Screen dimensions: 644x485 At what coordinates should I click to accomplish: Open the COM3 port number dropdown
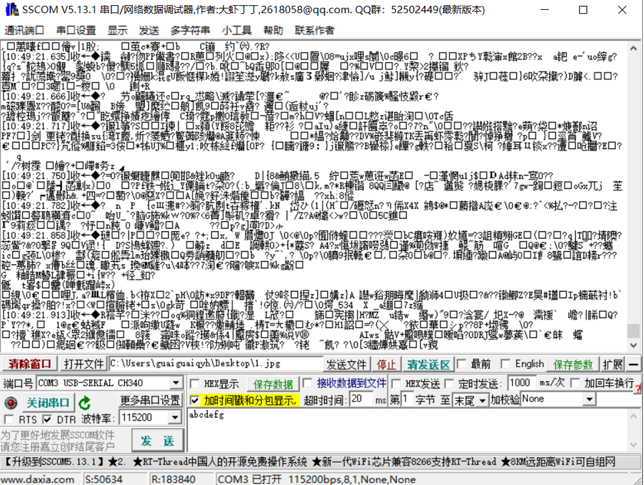(x=176, y=383)
